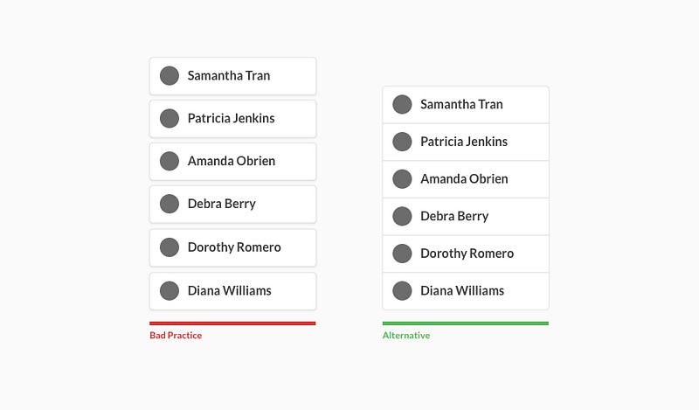Select Dorothy Romero name in Alternative list

[467, 254]
